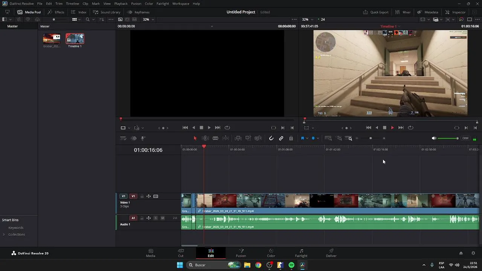This screenshot has width=482, height=271.
Task: Dim the monitor audio with DIM
Action: pyautogui.click(x=465, y=139)
